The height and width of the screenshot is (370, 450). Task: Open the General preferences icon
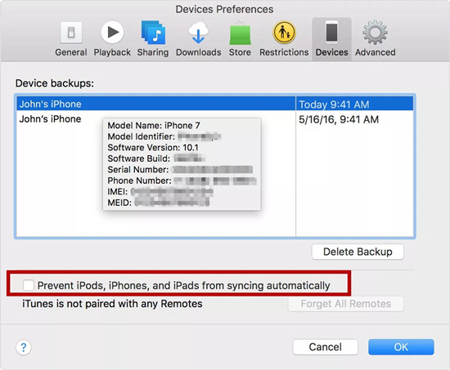[x=71, y=33]
